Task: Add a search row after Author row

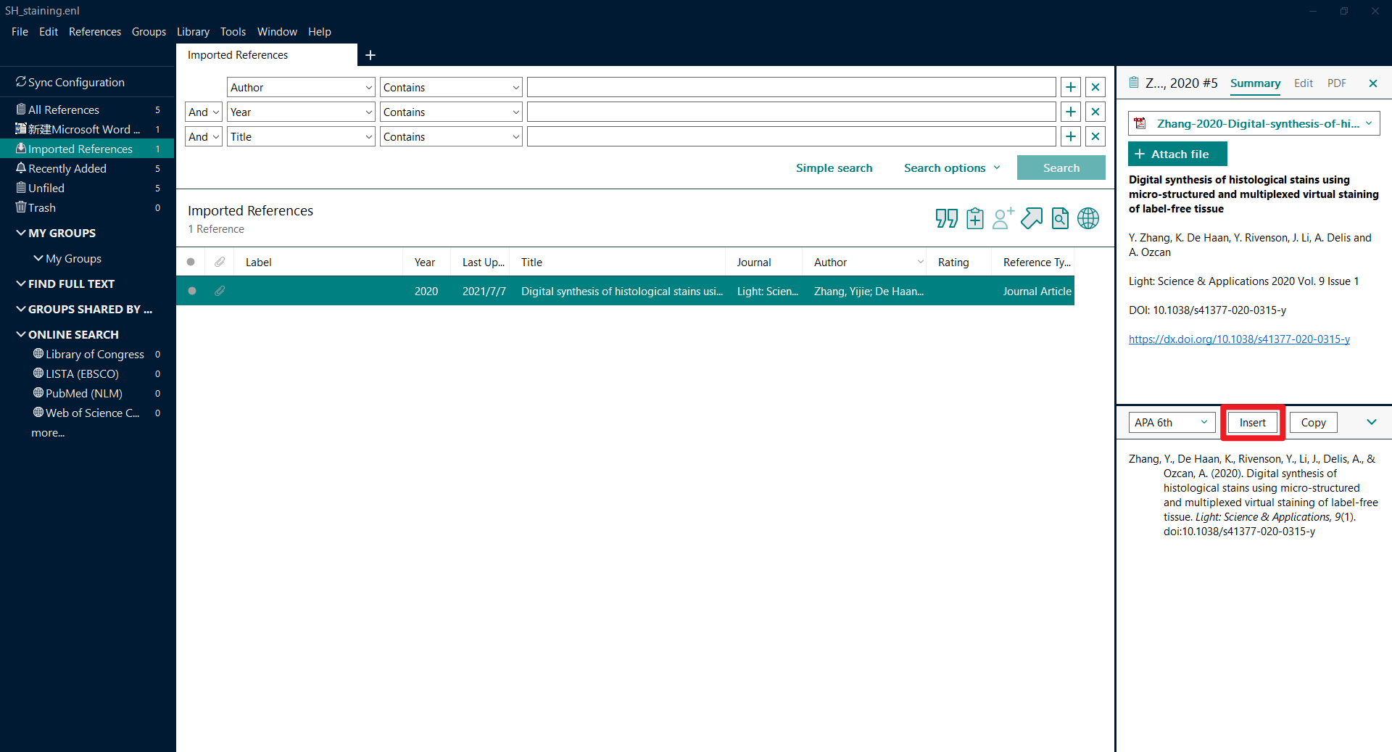Action: (1071, 87)
